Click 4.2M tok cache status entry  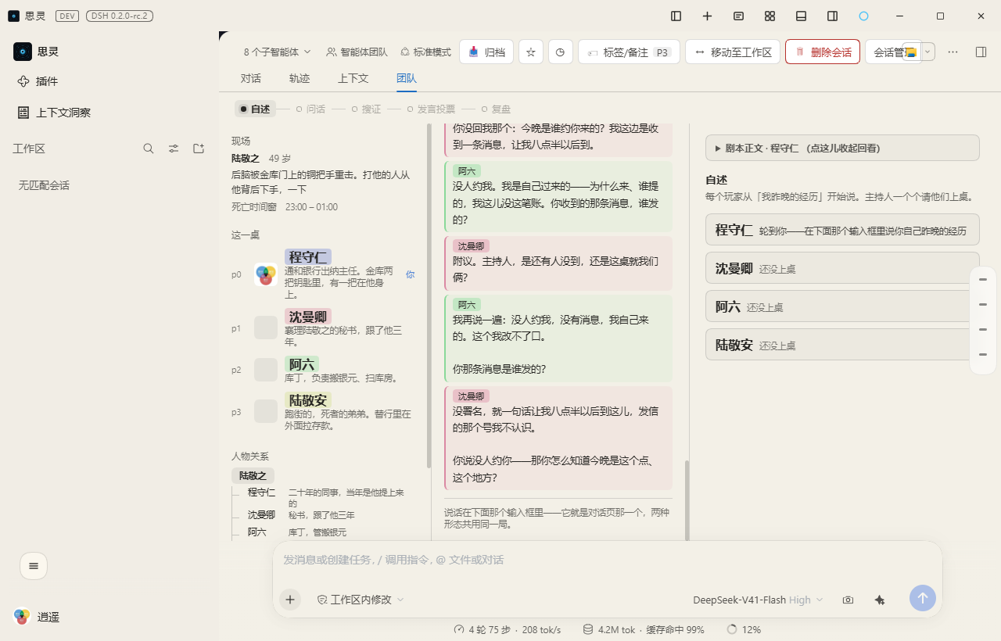pos(644,629)
